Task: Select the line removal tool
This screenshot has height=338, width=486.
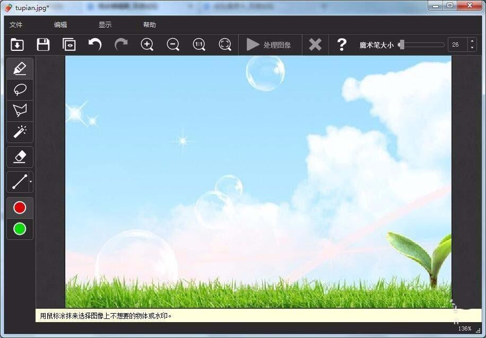Action: click(x=18, y=182)
